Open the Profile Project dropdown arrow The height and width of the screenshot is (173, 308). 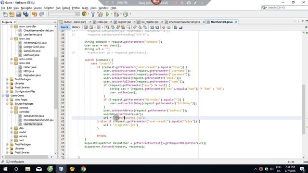point(130,14)
